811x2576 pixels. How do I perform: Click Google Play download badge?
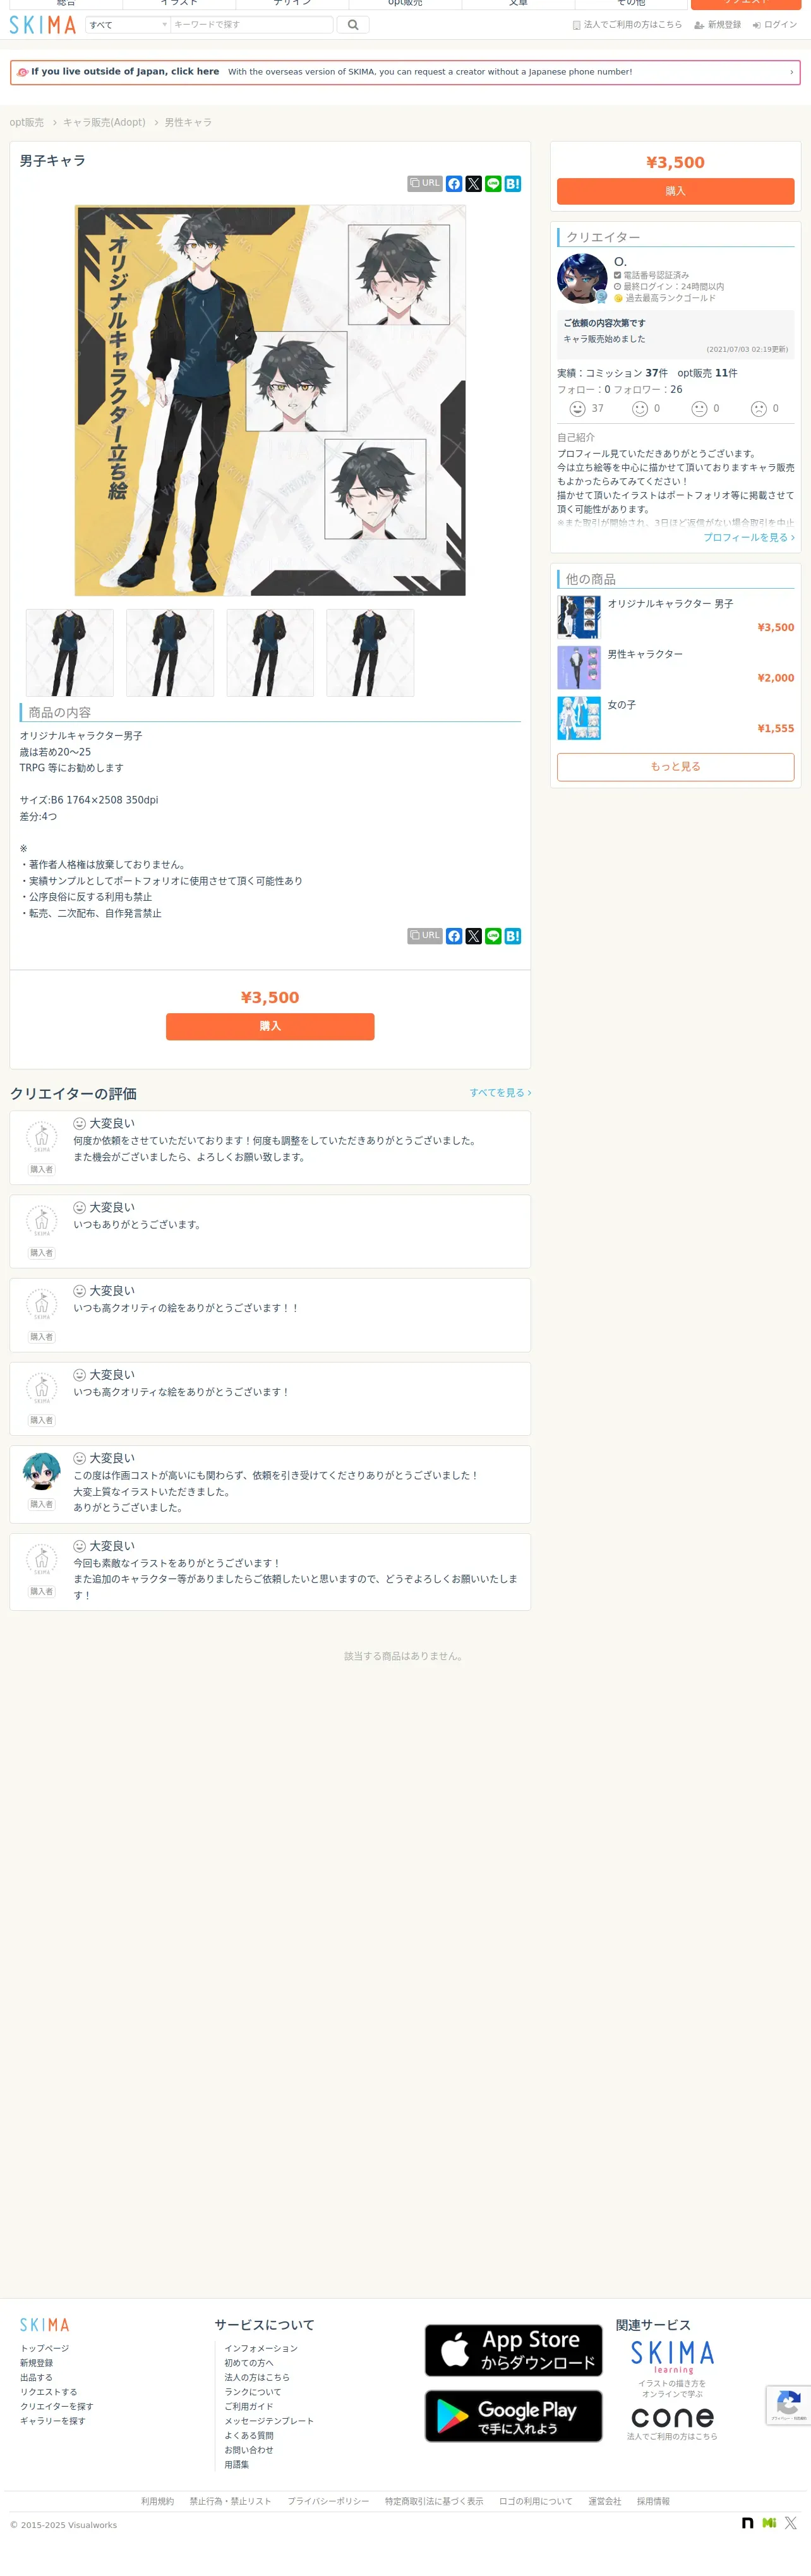(513, 2416)
